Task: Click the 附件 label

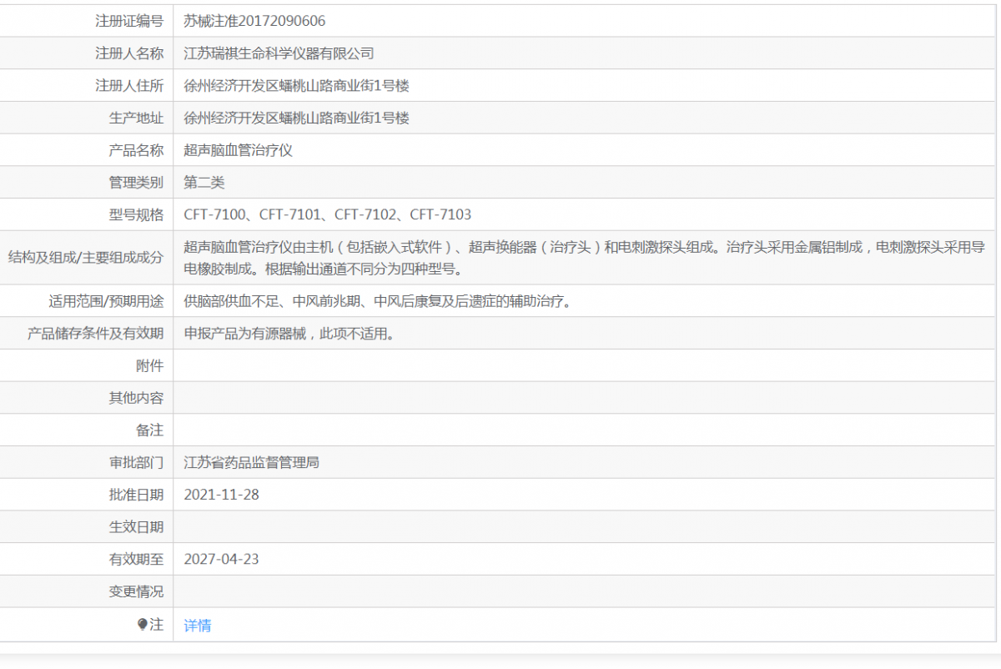Action: [x=149, y=365]
